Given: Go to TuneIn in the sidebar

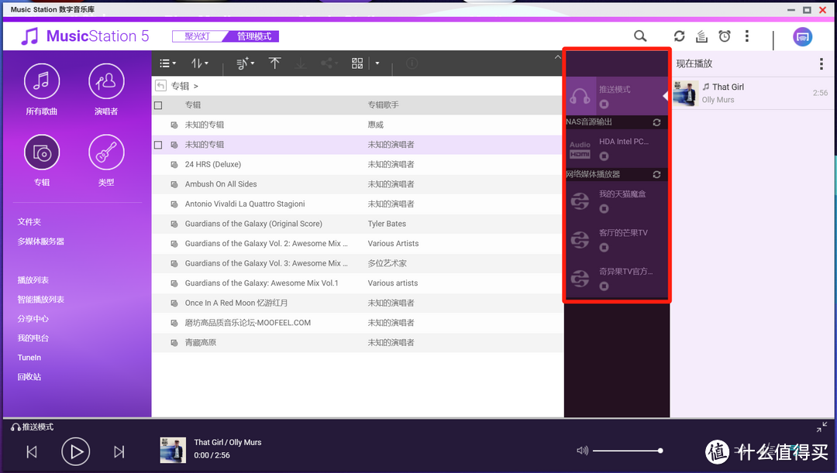Looking at the screenshot, I should coord(29,358).
